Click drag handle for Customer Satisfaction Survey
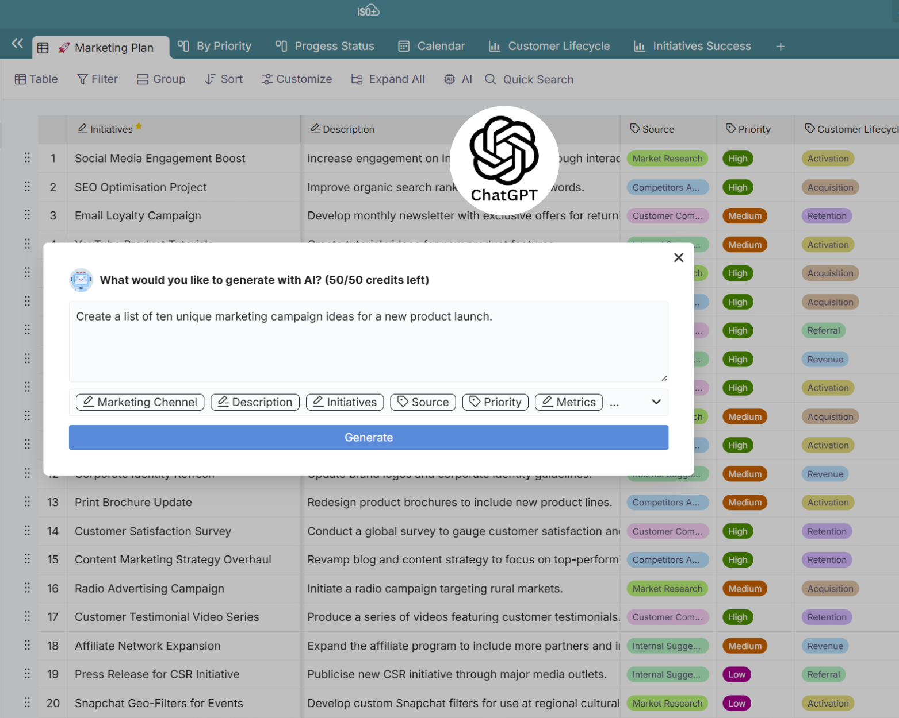This screenshot has width=899, height=718. (x=27, y=531)
